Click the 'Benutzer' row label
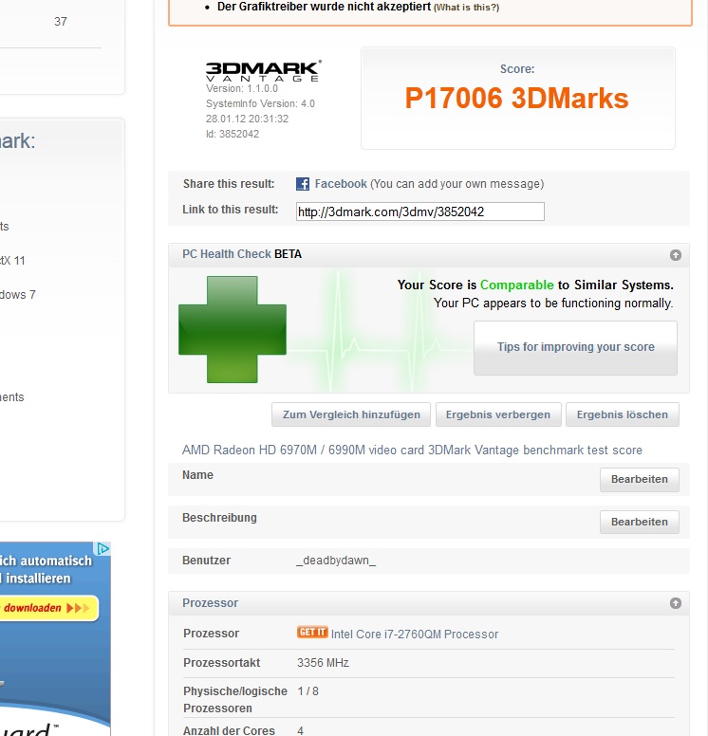Image resolution: width=708 pixels, height=736 pixels. 206,561
